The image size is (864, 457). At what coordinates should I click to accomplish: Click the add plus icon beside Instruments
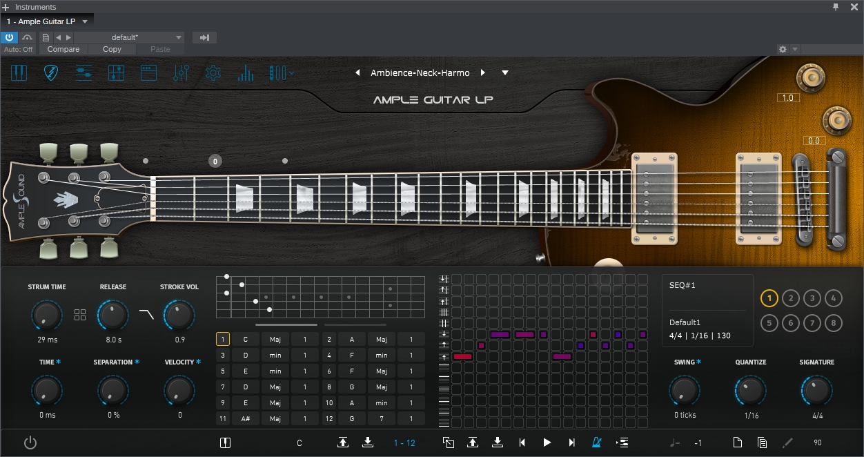coord(6,7)
